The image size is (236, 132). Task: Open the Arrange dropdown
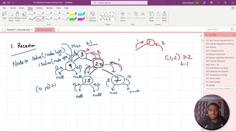(136, 16)
